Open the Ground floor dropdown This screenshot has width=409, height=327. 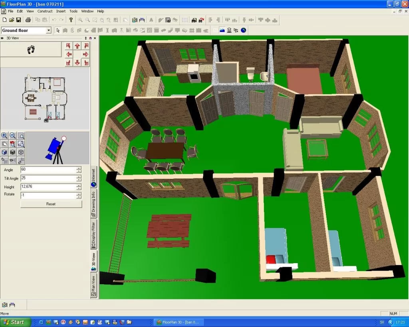(x=49, y=30)
